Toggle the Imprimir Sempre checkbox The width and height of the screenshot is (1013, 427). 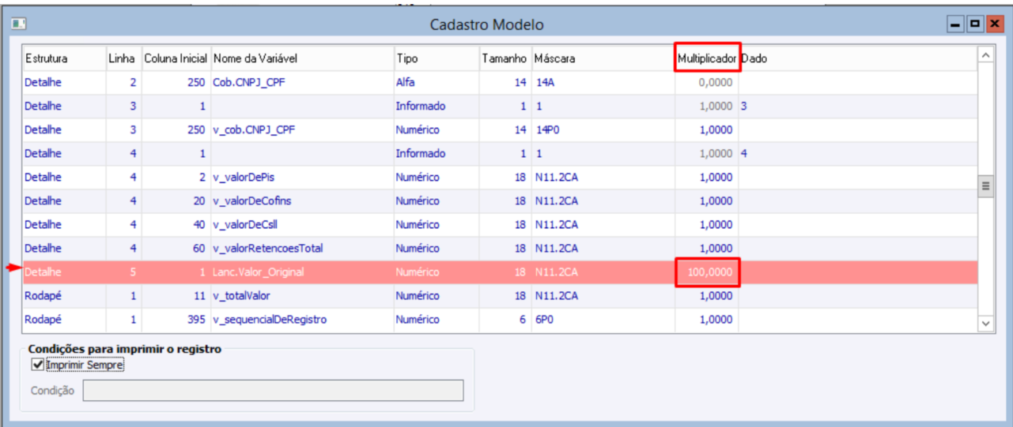(x=37, y=365)
